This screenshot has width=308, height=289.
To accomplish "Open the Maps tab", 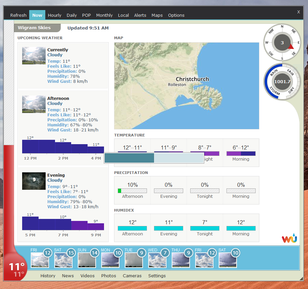I will [x=157, y=15].
